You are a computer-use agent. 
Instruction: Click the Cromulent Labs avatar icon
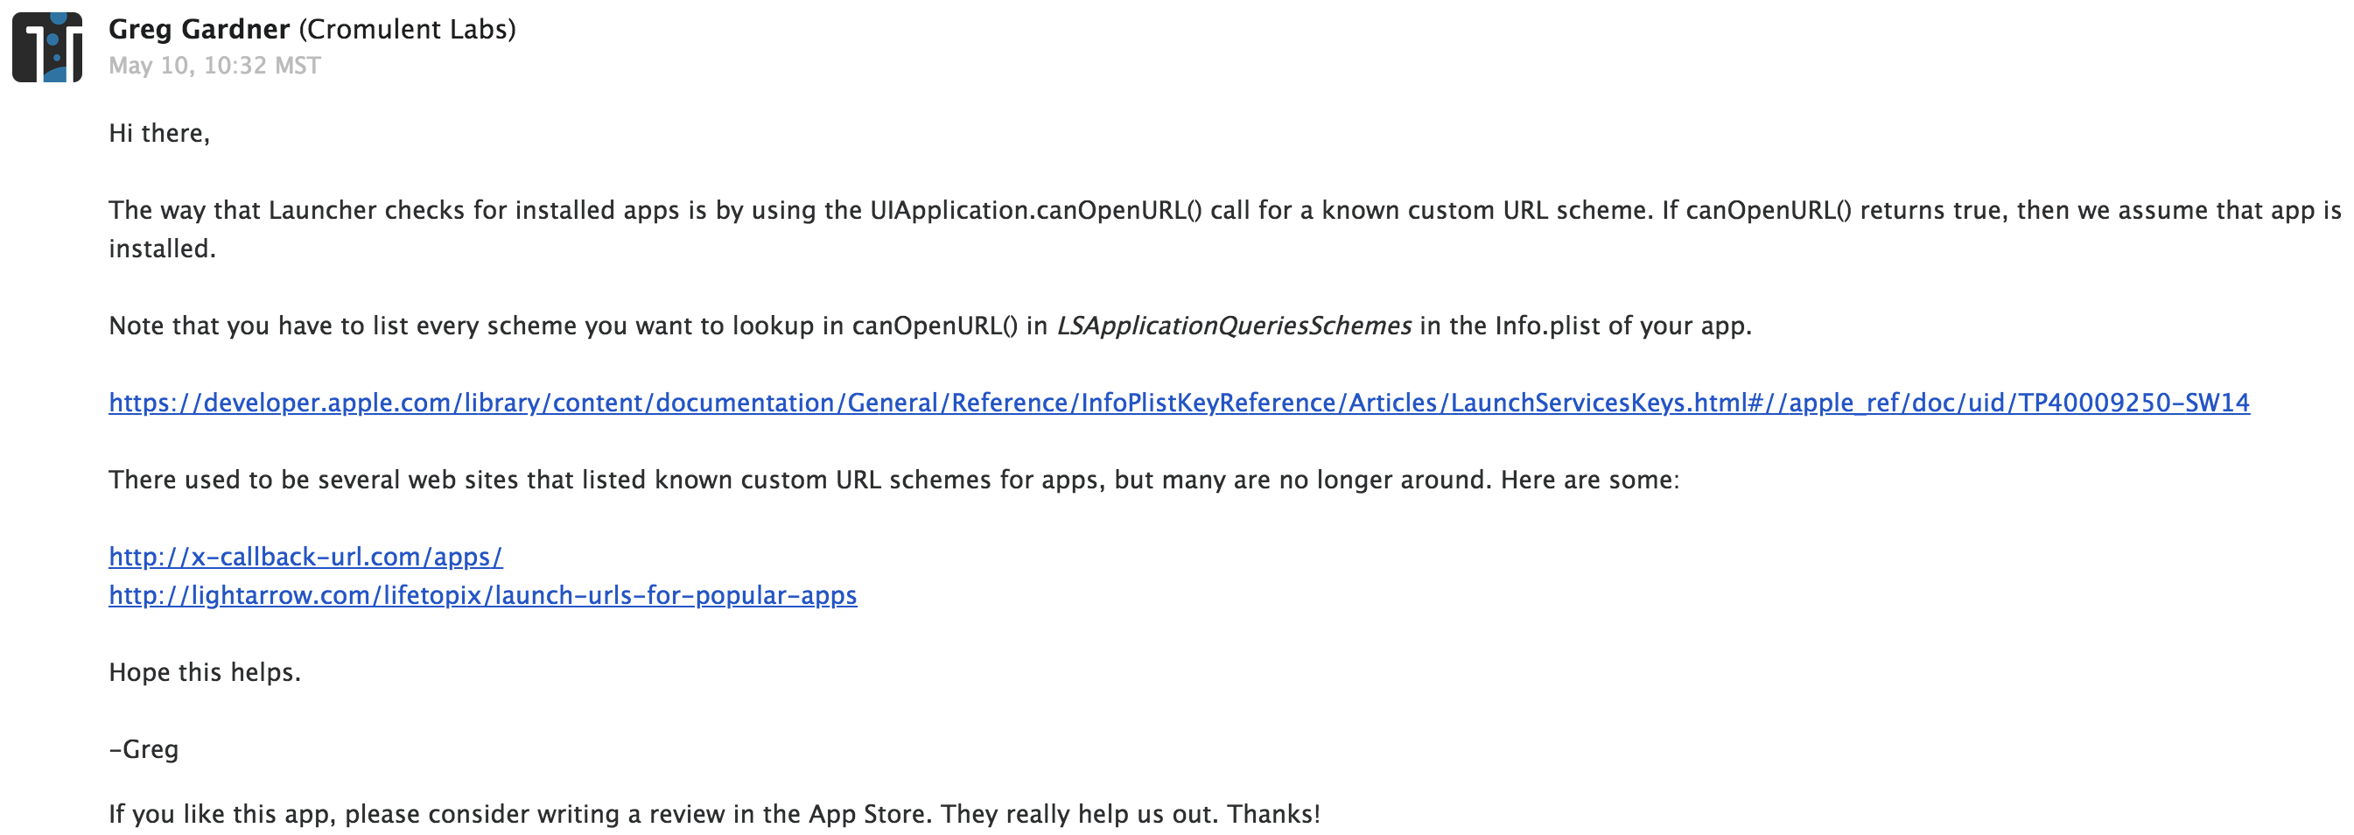tap(47, 47)
